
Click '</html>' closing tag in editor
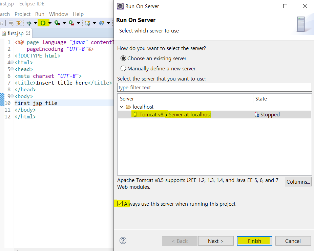pyautogui.click(x=25, y=116)
